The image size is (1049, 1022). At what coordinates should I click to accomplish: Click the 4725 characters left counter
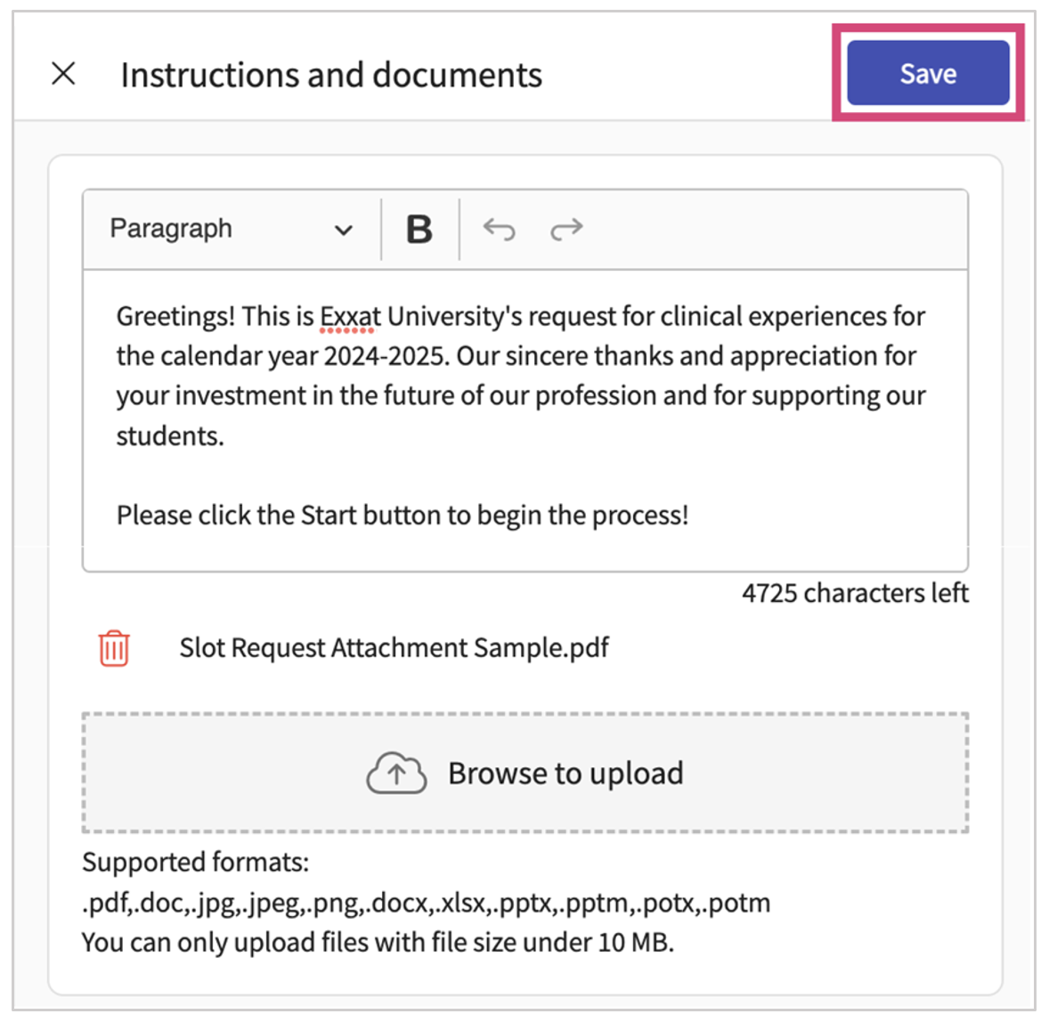tap(855, 593)
